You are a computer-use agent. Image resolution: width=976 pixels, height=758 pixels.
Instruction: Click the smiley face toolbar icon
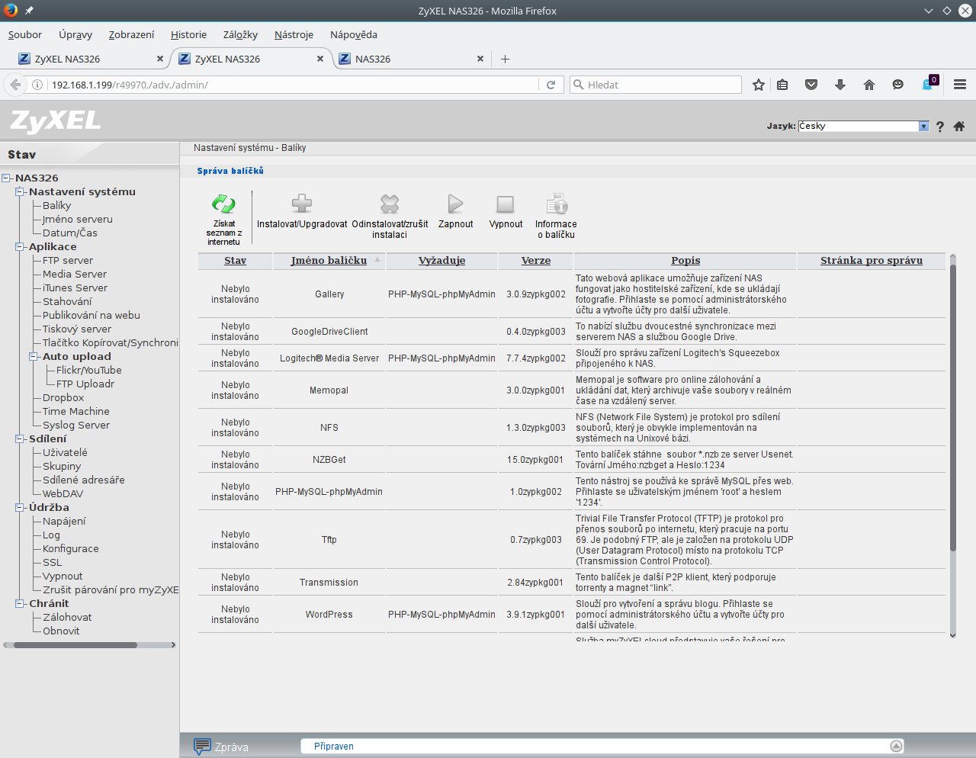coord(898,85)
